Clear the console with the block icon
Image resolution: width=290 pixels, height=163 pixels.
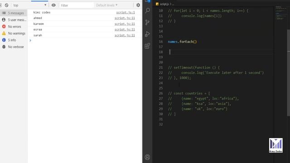(x=6, y=5)
